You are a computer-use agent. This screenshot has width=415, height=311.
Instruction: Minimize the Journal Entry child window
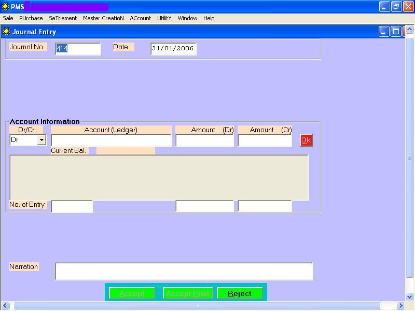(384, 32)
